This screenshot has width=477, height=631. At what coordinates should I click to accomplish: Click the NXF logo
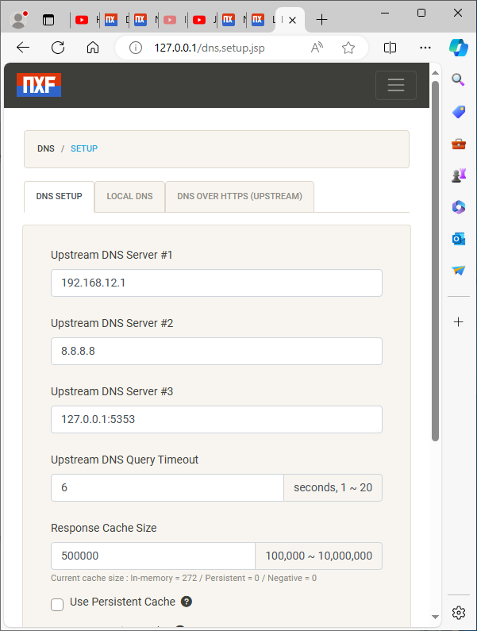point(39,85)
